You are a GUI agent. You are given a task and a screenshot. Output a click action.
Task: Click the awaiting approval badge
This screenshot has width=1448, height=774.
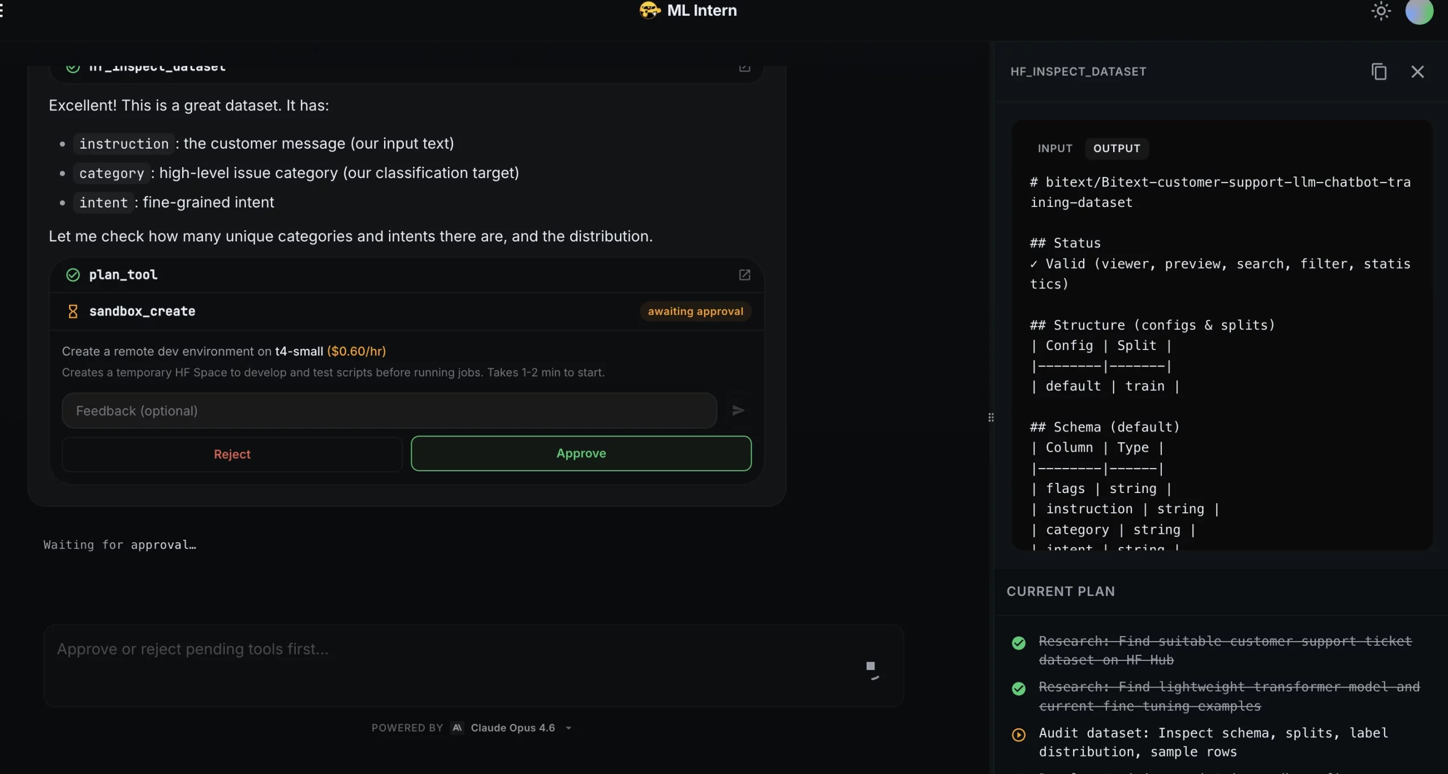[x=695, y=312]
